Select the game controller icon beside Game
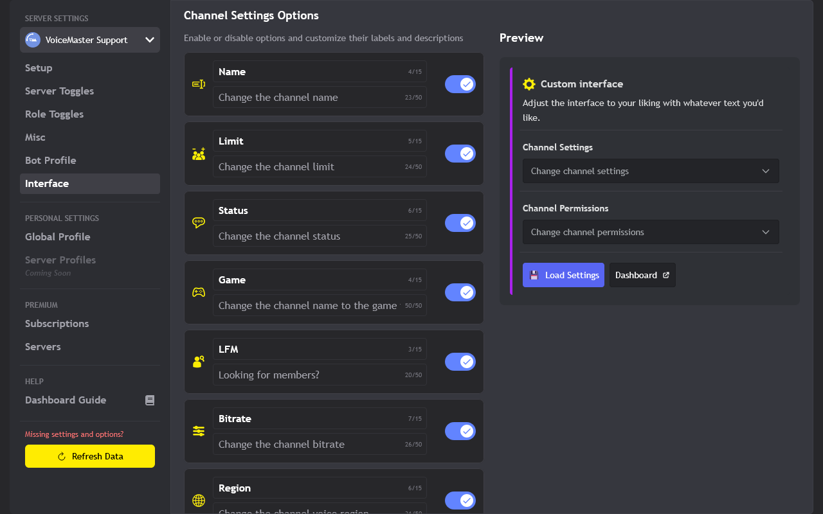Screen dimensions: 823x514 199,292
